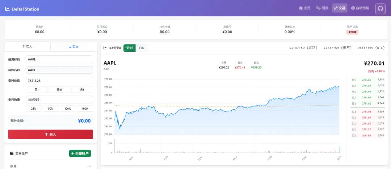The image size is (391, 169).
Task: Open 启动策略 in the navigation bar
Action: [360, 8]
